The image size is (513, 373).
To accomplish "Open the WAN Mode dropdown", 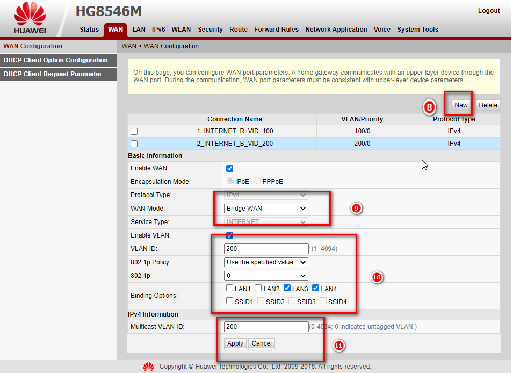I will click(266, 209).
